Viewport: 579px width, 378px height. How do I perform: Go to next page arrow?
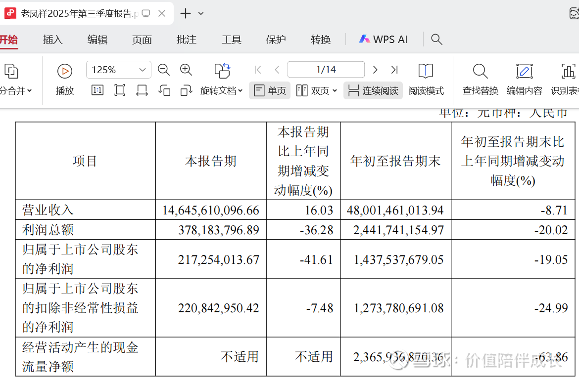click(x=375, y=70)
